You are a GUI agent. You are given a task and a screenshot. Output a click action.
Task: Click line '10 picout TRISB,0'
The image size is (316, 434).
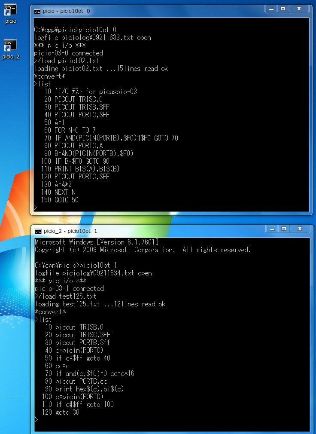click(74, 327)
